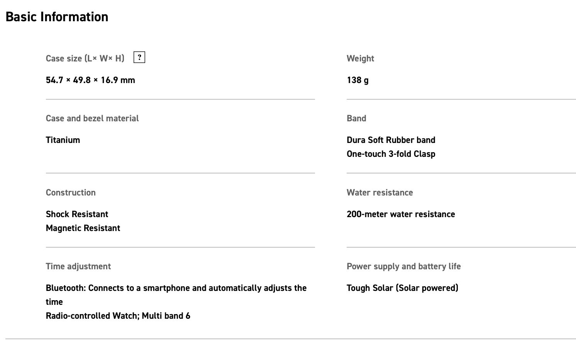Screen dimensions: 576x340
Task: Click the Construction label
Action: click(x=71, y=192)
